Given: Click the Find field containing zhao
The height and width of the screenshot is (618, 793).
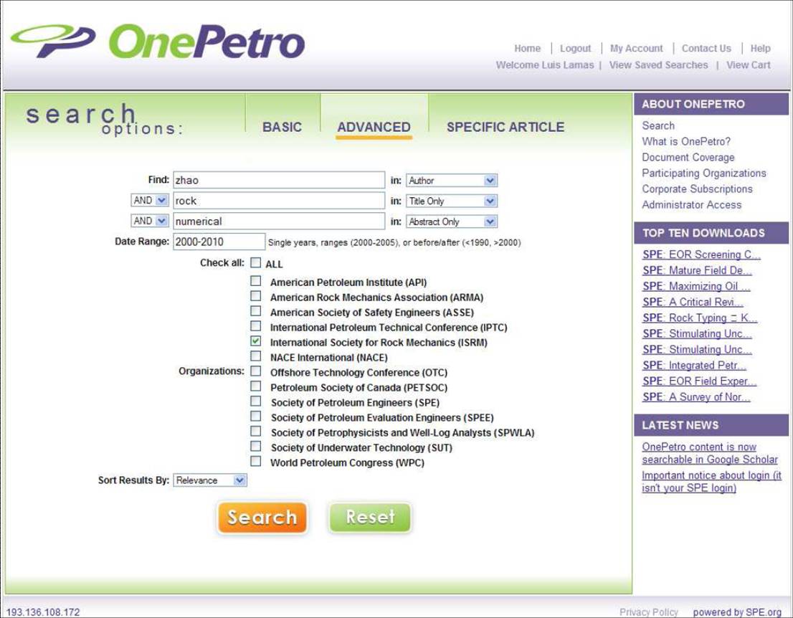Looking at the screenshot, I should pyautogui.click(x=279, y=180).
